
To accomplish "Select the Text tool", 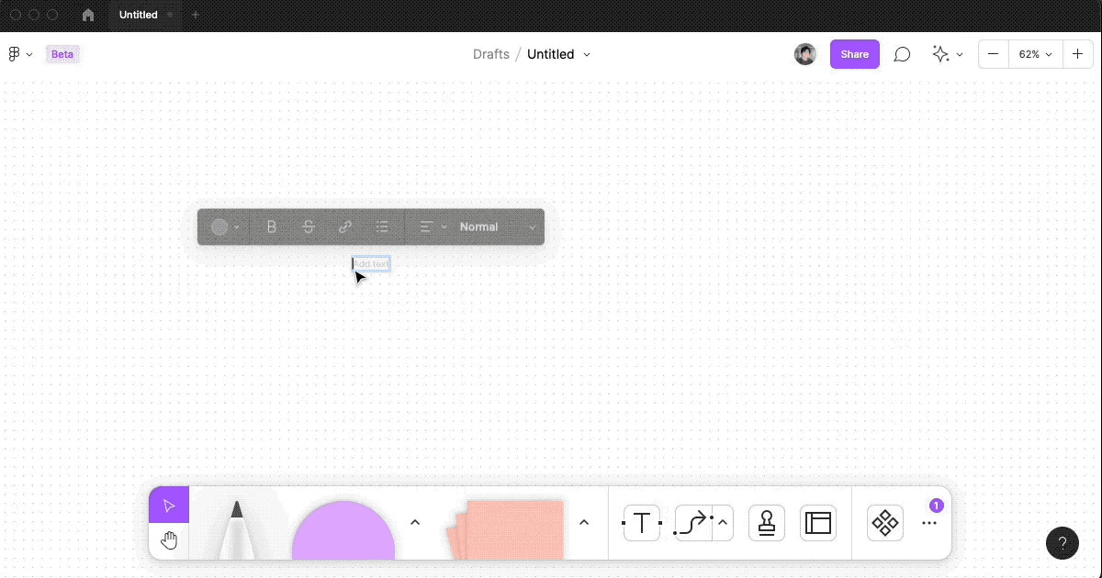I will (x=642, y=523).
